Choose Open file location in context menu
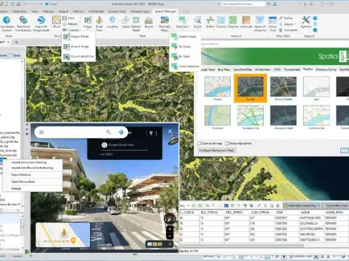This screenshot has height=261, width=349. tap(23, 181)
